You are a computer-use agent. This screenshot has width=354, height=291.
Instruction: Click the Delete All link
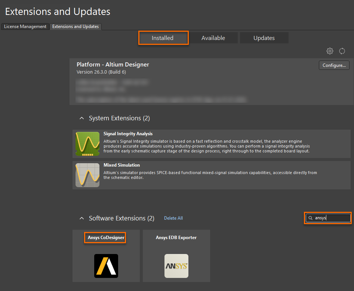click(x=173, y=218)
